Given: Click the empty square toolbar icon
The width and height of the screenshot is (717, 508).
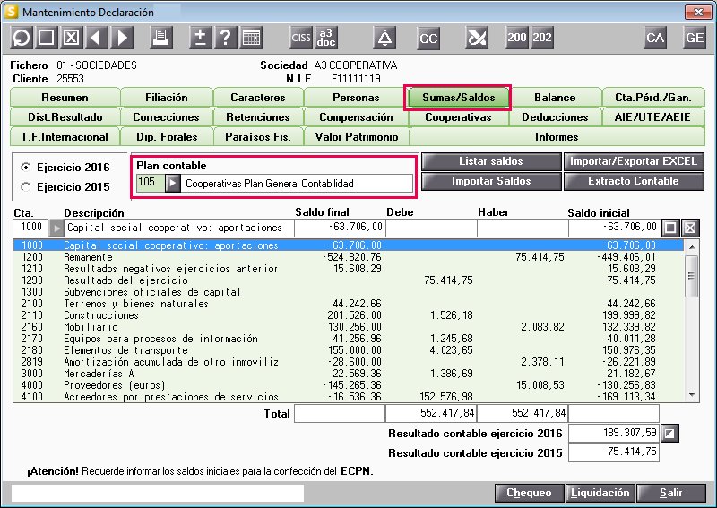Looking at the screenshot, I should [x=47, y=38].
